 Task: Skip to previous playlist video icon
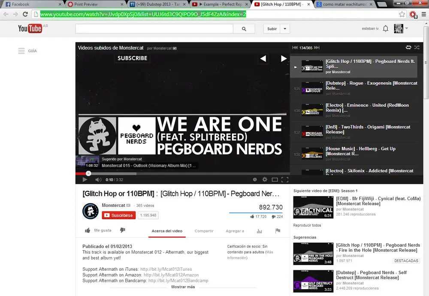point(295,48)
